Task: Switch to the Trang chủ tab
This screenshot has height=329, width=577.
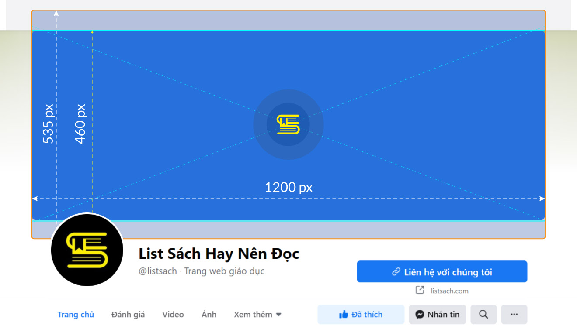Action: point(76,315)
